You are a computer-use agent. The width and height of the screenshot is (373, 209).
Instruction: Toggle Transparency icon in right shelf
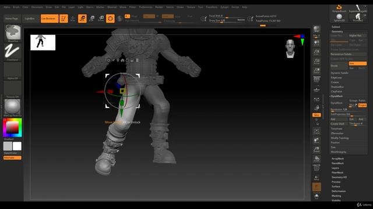point(316,178)
